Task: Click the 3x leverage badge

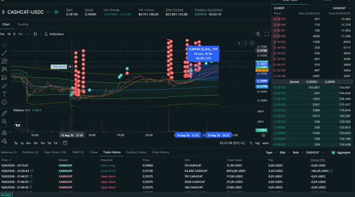Action: pyautogui.click(x=56, y=12)
